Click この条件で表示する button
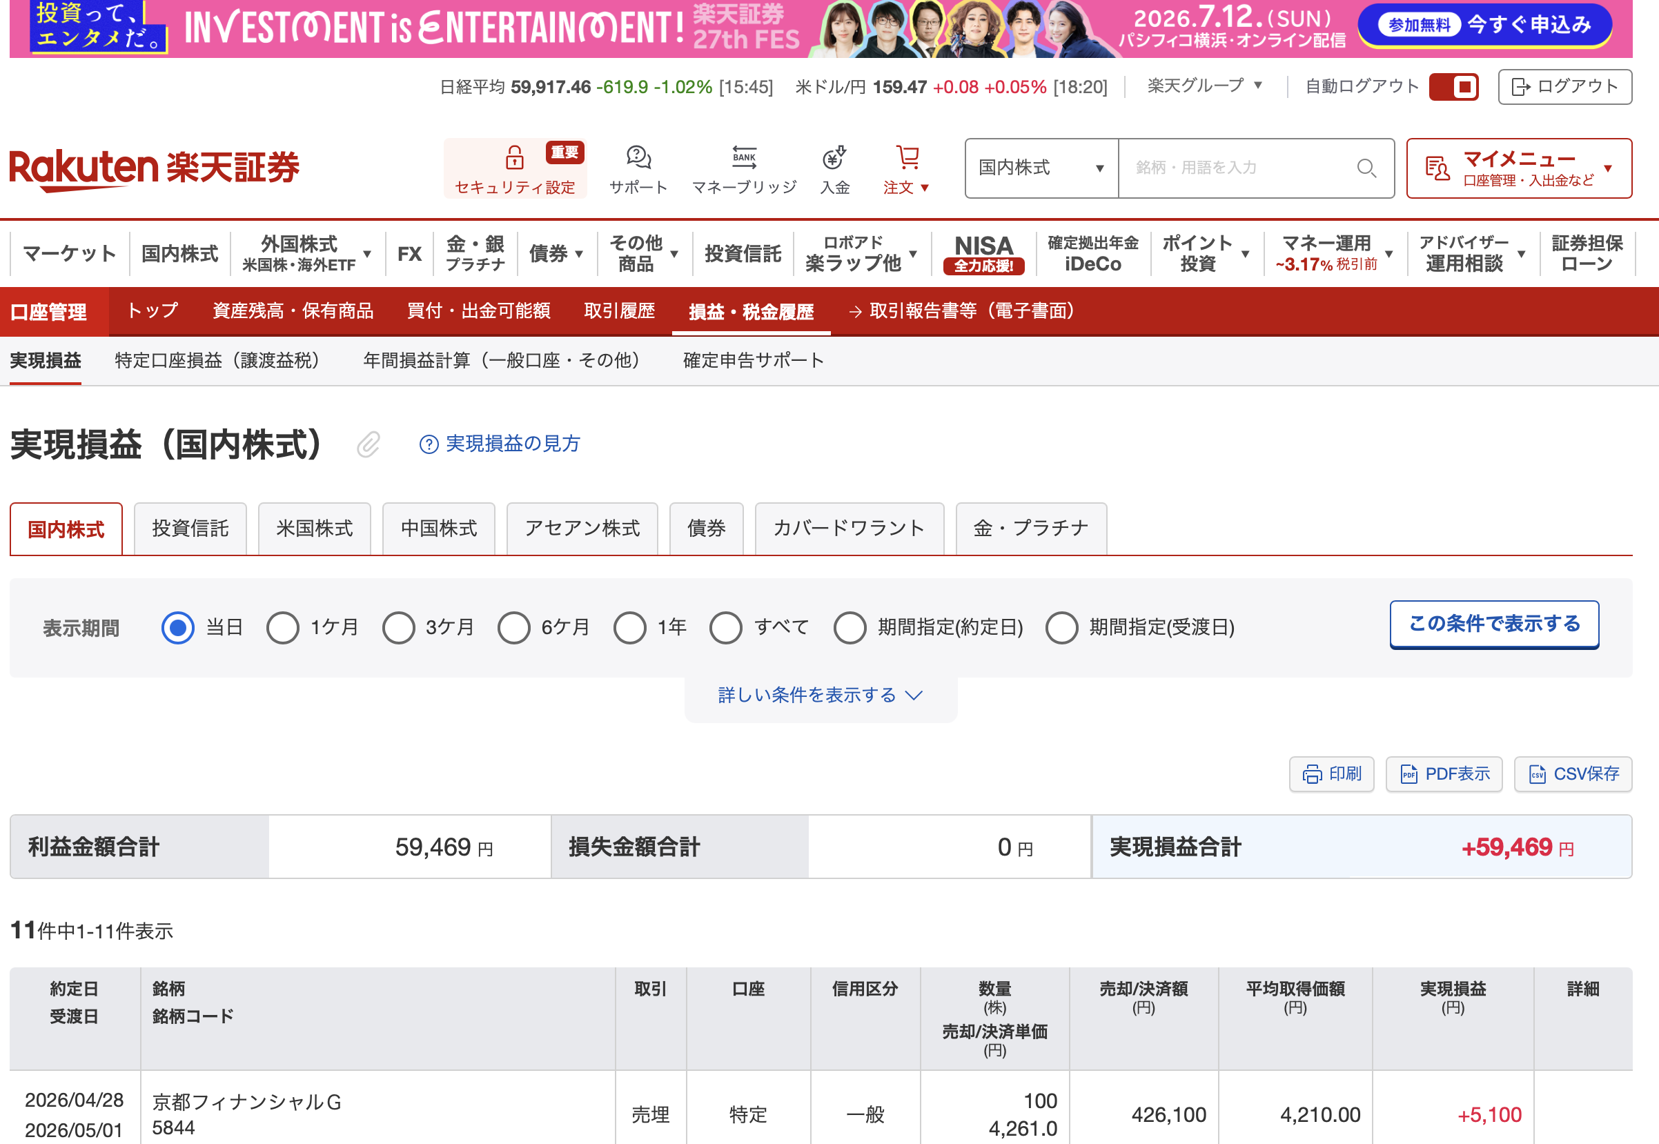1659x1144 pixels. pyautogui.click(x=1493, y=624)
